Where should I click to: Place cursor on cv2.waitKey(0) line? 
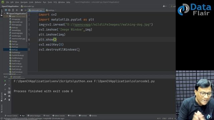click(51, 44)
